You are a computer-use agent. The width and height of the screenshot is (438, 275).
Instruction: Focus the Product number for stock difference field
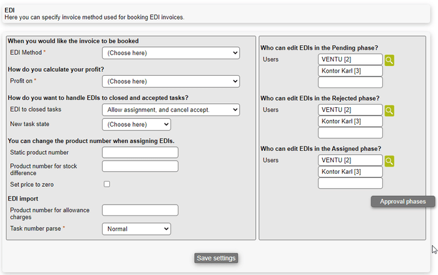tap(141, 166)
